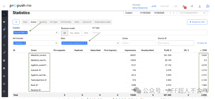
Task: Open the wallet sidebar icon
Action: pos(4,68)
